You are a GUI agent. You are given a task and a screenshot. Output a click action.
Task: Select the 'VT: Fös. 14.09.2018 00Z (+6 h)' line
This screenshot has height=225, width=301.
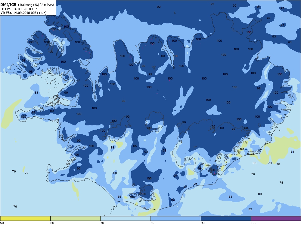point(23,13)
